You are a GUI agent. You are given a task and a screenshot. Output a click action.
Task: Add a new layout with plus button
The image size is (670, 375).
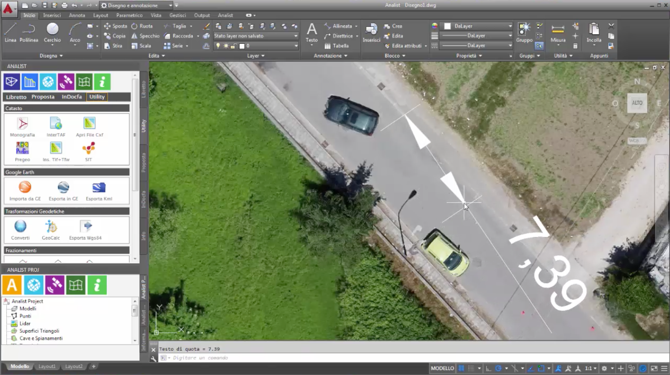click(x=93, y=367)
